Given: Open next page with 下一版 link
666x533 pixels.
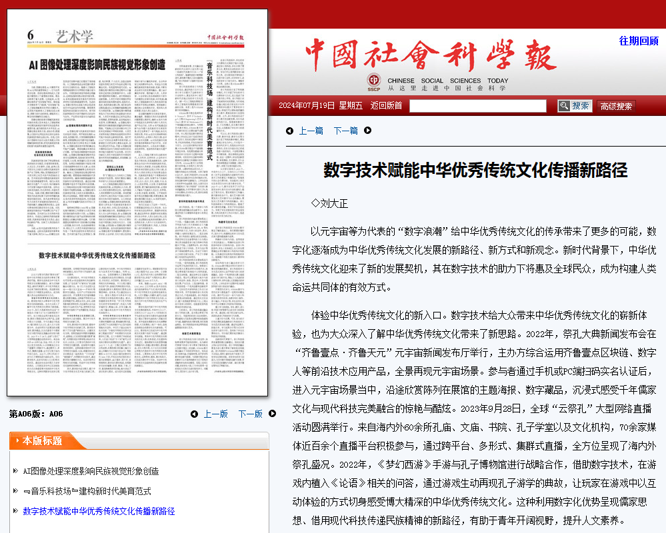Looking at the screenshot, I should pos(250,414).
